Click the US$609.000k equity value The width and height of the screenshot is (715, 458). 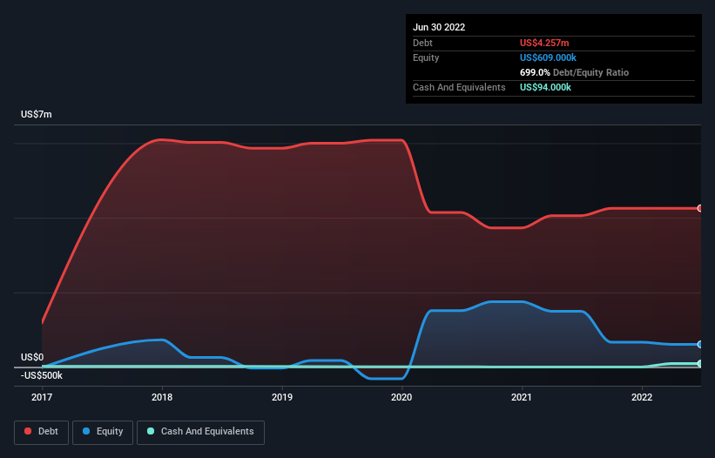click(548, 57)
